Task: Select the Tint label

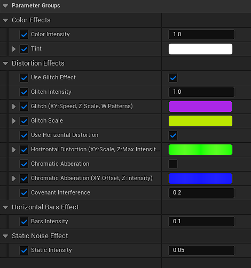Action: pos(36,48)
